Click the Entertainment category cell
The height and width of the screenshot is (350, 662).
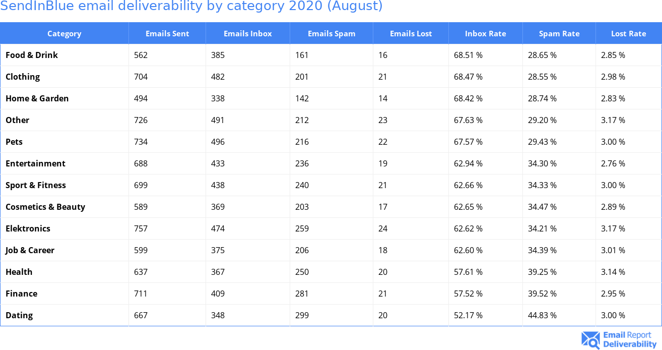(x=35, y=163)
